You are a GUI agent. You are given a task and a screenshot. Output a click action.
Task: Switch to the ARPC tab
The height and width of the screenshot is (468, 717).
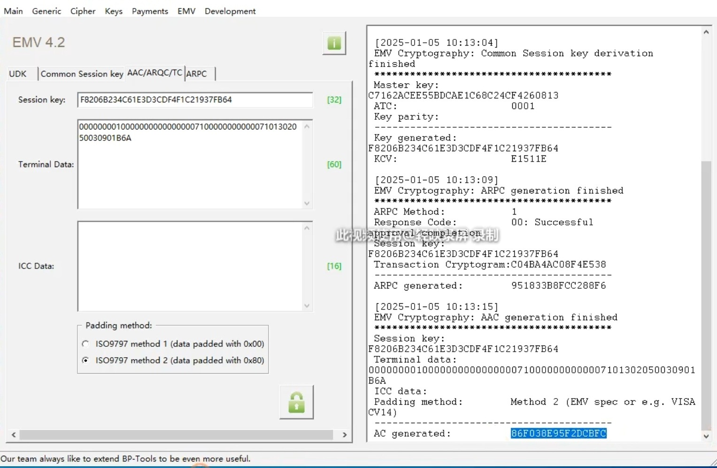[x=197, y=74]
